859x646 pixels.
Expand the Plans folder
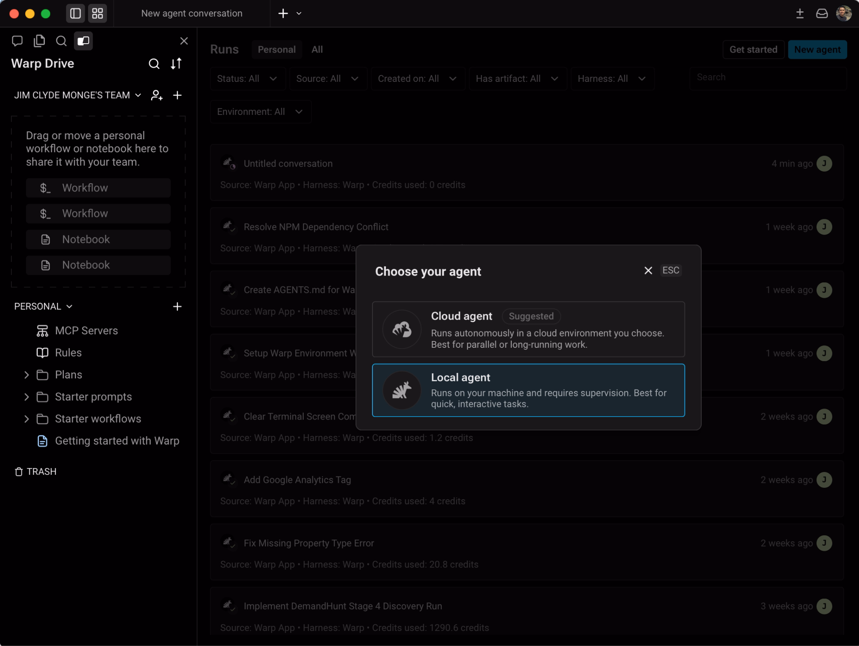[26, 375]
